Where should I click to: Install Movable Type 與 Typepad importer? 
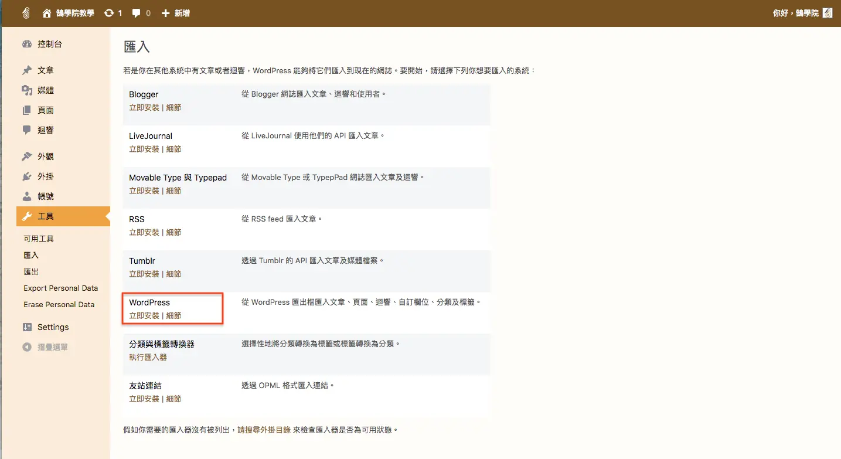tap(144, 191)
